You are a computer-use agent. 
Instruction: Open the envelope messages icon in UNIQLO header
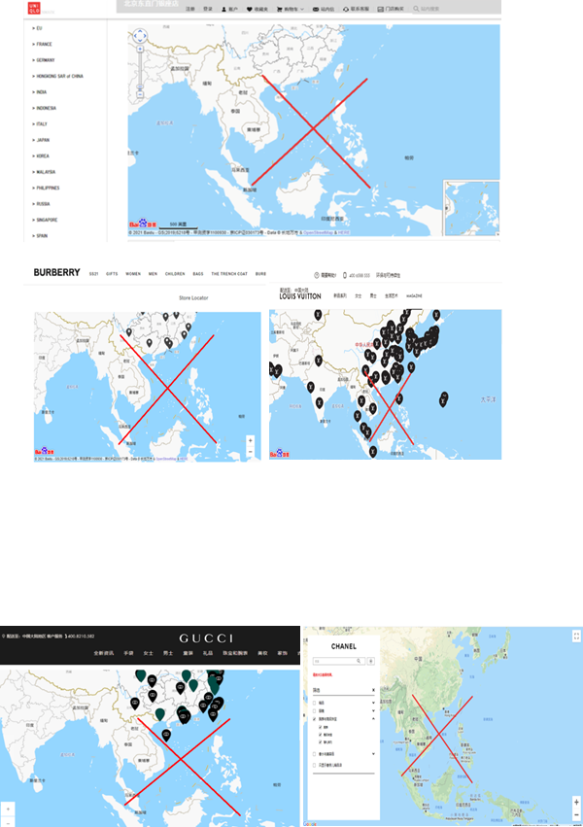[x=315, y=9]
